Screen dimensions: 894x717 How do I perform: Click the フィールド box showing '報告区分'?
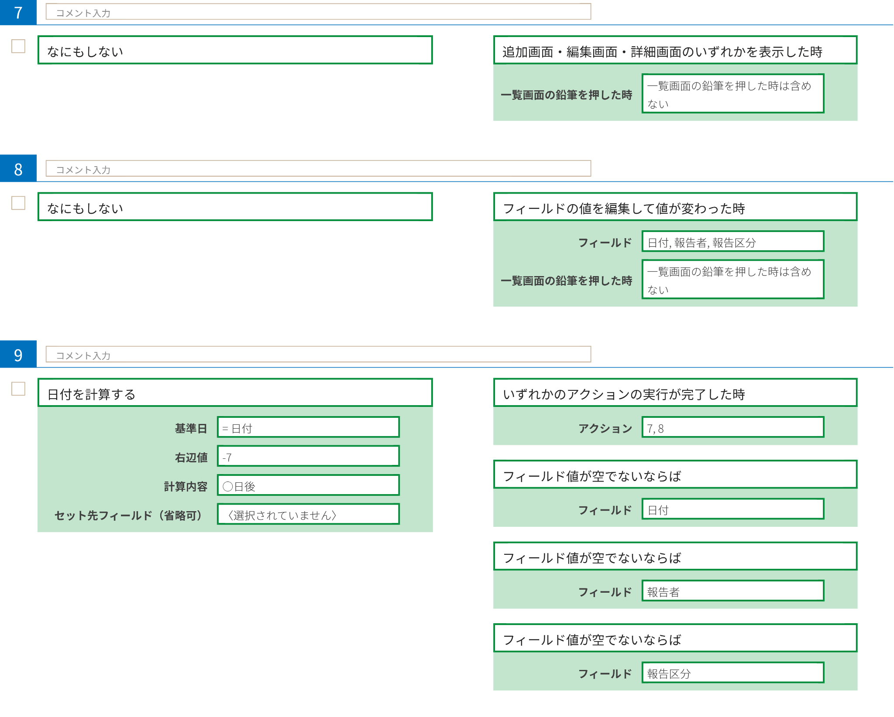[x=732, y=673]
